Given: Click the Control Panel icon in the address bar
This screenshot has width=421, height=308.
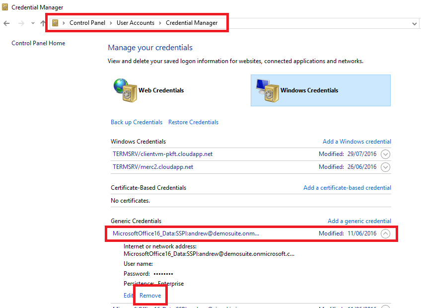Looking at the screenshot, I should [x=55, y=23].
